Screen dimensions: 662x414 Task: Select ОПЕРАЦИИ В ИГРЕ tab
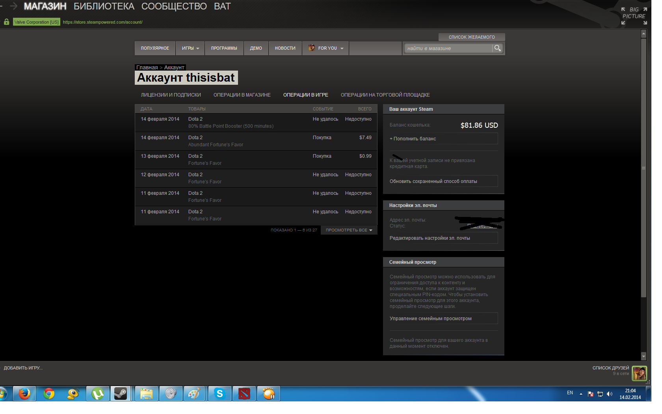pos(306,95)
